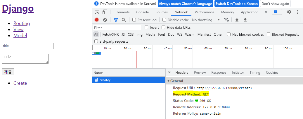Open the network search magnifier icon
This screenshot has height=119, width=303.
point(124,20)
